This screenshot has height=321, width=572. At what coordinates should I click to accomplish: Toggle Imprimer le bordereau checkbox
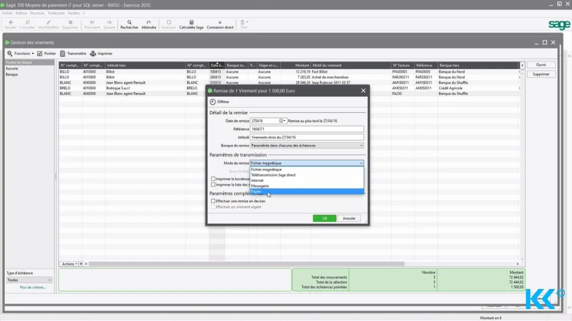pyautogui.click(x=213, y=179)
